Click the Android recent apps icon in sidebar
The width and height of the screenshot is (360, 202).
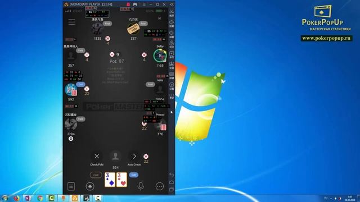[x=172, y=190]
